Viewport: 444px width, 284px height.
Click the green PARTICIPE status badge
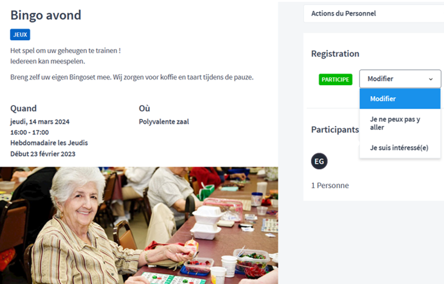click(335, 79)
